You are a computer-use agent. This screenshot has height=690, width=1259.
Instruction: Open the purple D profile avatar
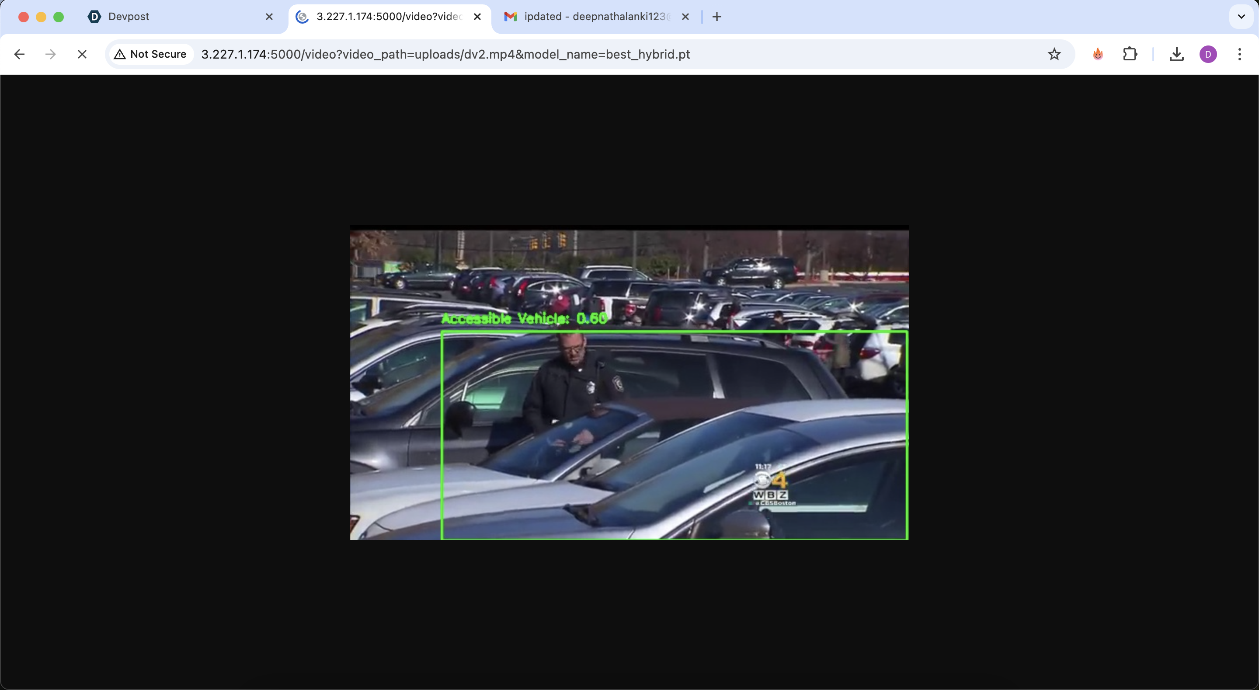pyautogui.click(x=1208, y=54)
